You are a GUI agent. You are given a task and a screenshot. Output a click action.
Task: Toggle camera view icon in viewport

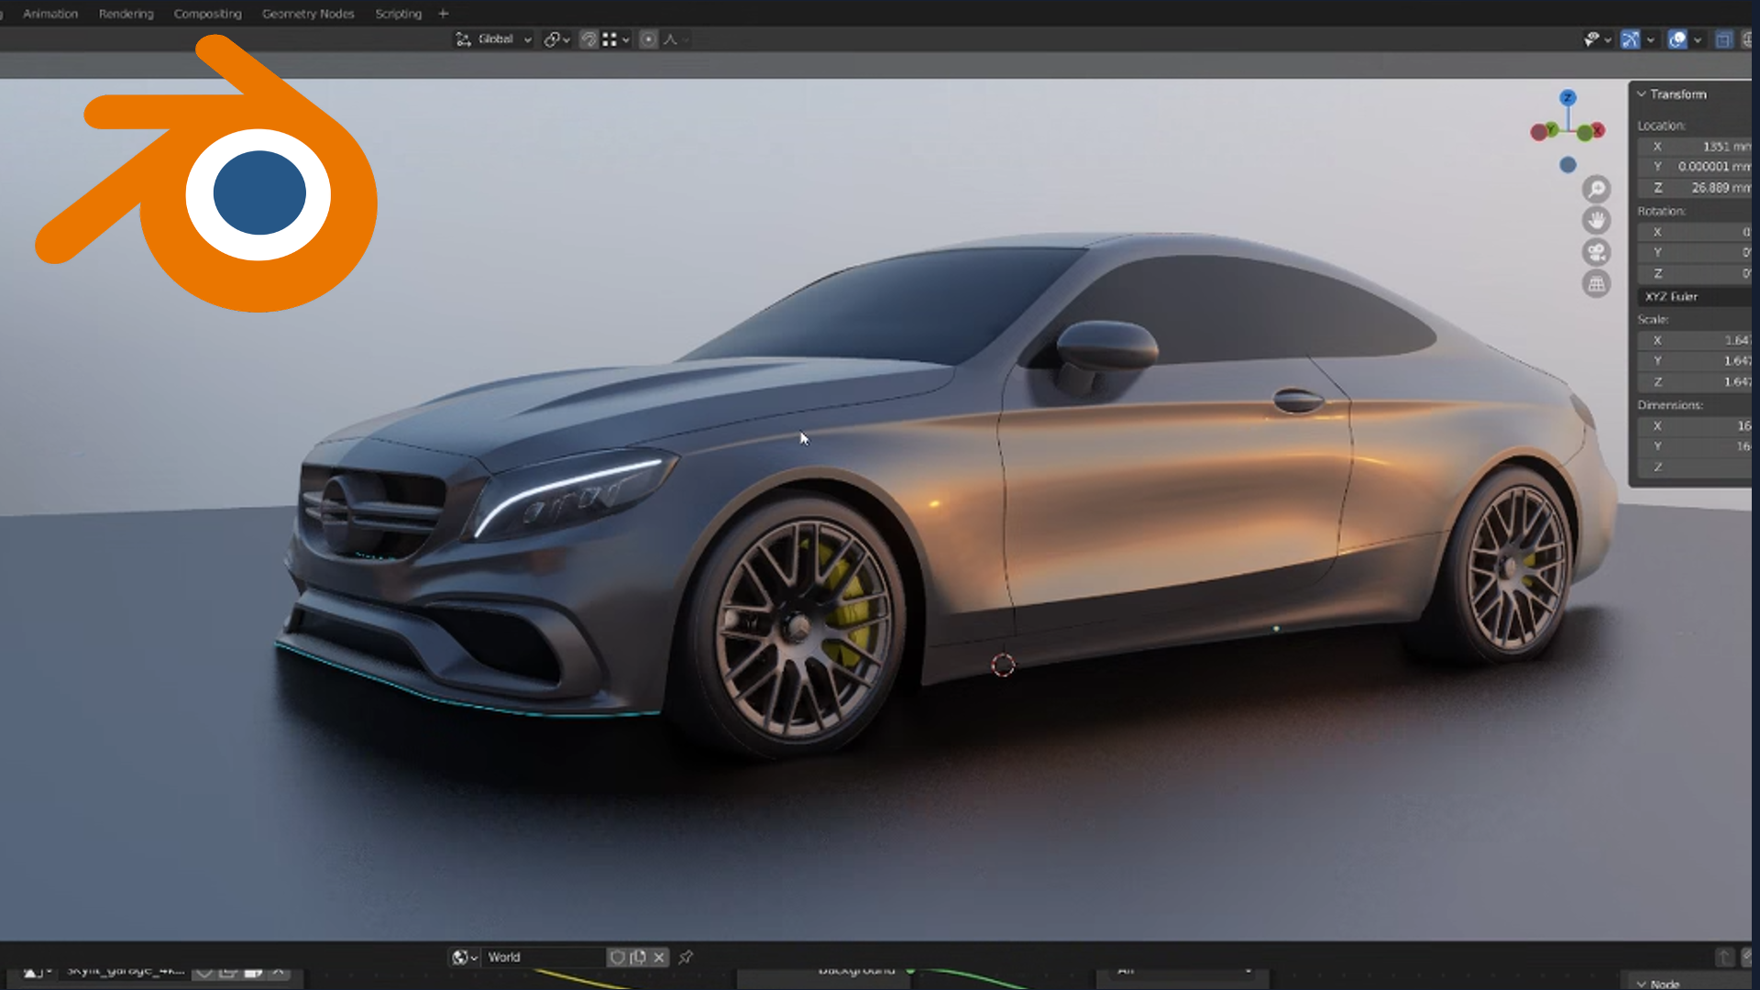1596,252
